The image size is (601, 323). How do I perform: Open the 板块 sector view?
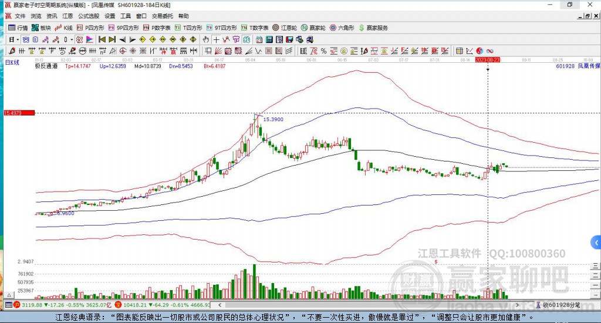tap(41, 28)
